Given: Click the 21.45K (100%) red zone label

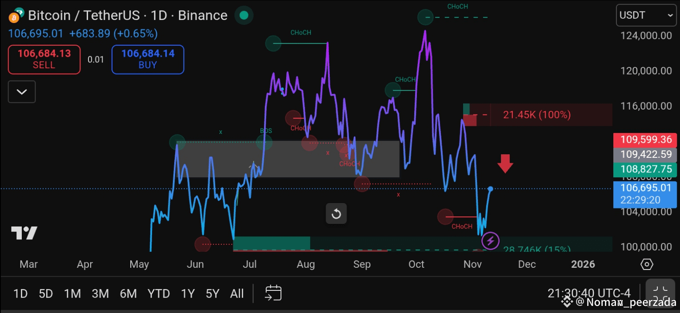Looking at the screenshot, I should [x=537, y=115].
